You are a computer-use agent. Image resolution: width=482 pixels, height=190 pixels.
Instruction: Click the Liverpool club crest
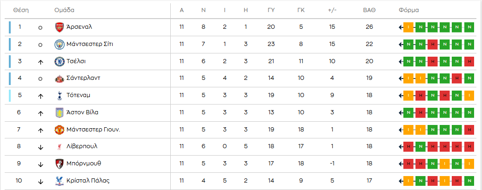[x=59, y=147]
